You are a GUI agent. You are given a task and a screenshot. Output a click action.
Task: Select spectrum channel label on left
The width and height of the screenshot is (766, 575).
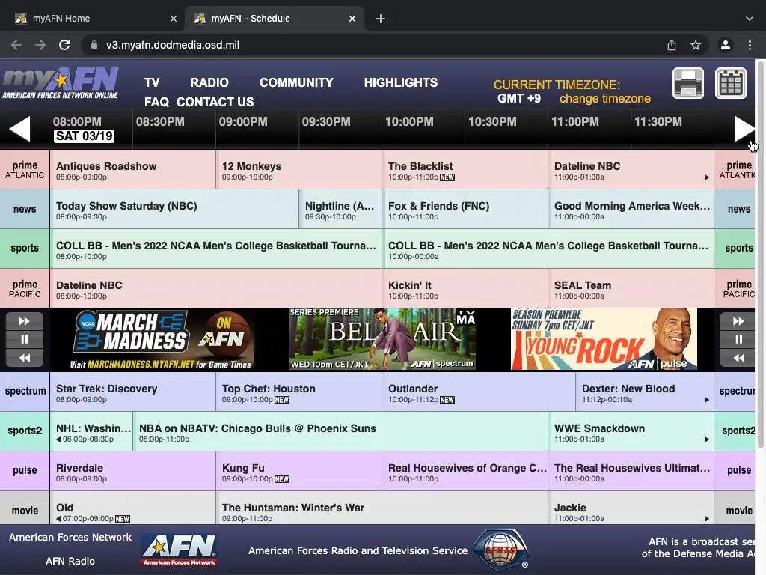click(x=25, y=391)
